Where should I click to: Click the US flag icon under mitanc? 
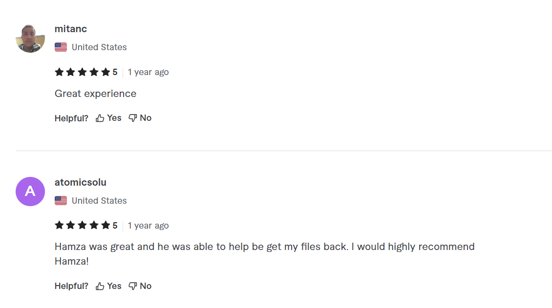61,47
